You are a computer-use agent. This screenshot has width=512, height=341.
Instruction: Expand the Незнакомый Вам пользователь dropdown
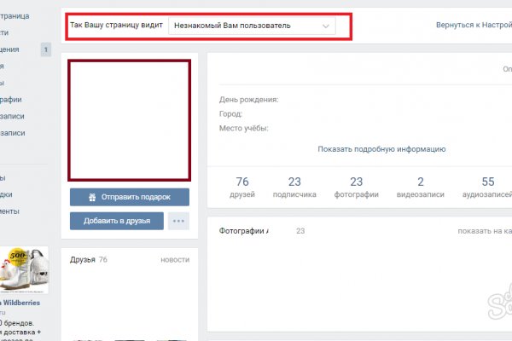tap(251, 26)
